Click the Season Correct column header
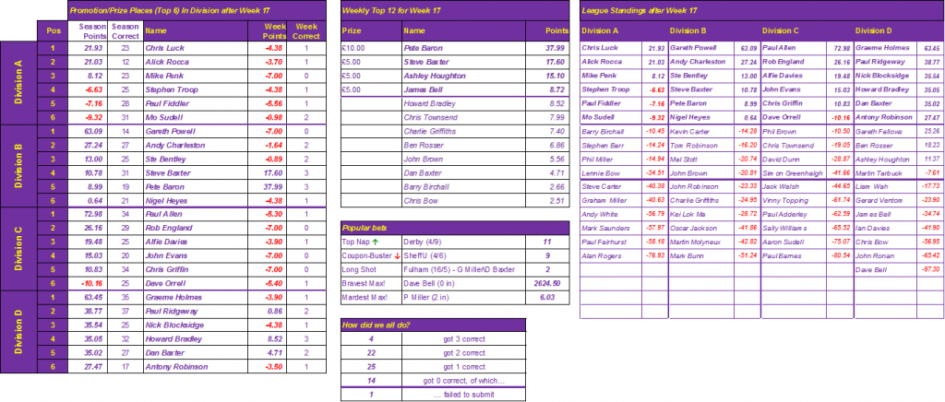The image size is (945, 402). click(x=126, y=31)
